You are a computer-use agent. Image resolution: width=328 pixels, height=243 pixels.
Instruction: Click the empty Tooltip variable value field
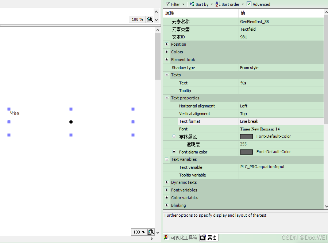coord(281,175)
